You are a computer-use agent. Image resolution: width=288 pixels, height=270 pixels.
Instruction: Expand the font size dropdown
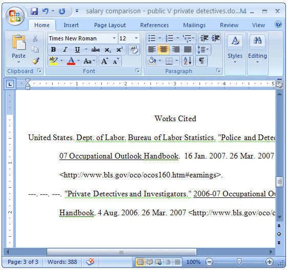[x=136, y=38]
